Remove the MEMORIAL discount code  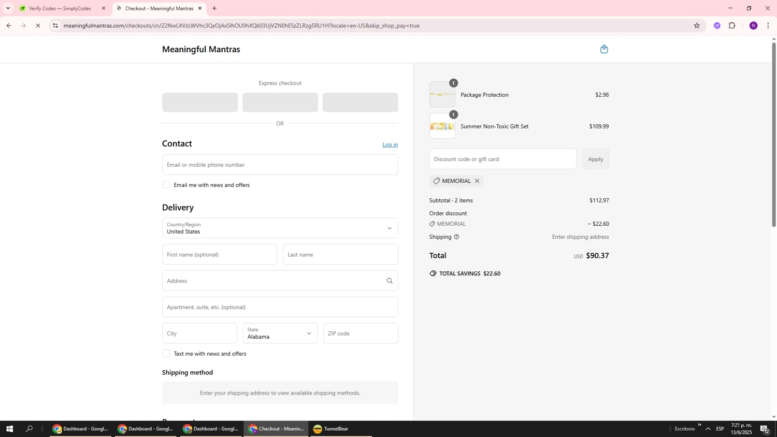477,181
